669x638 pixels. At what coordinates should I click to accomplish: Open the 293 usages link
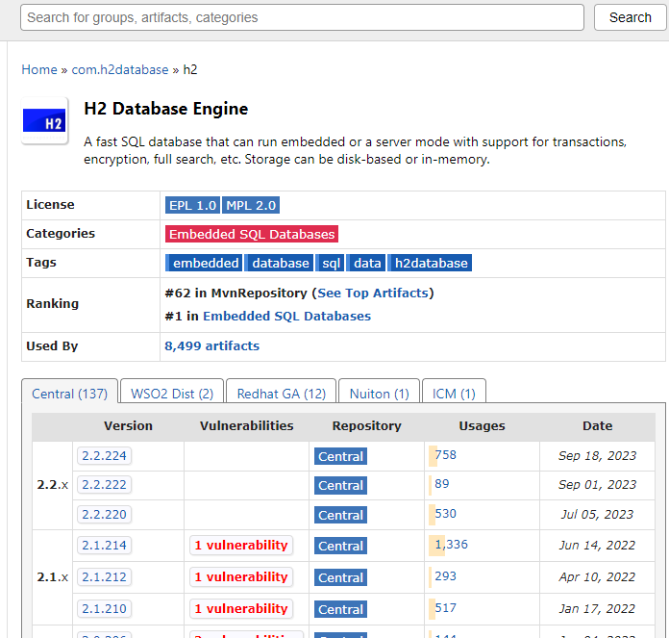pyautogui.click(x=445, y=576)
